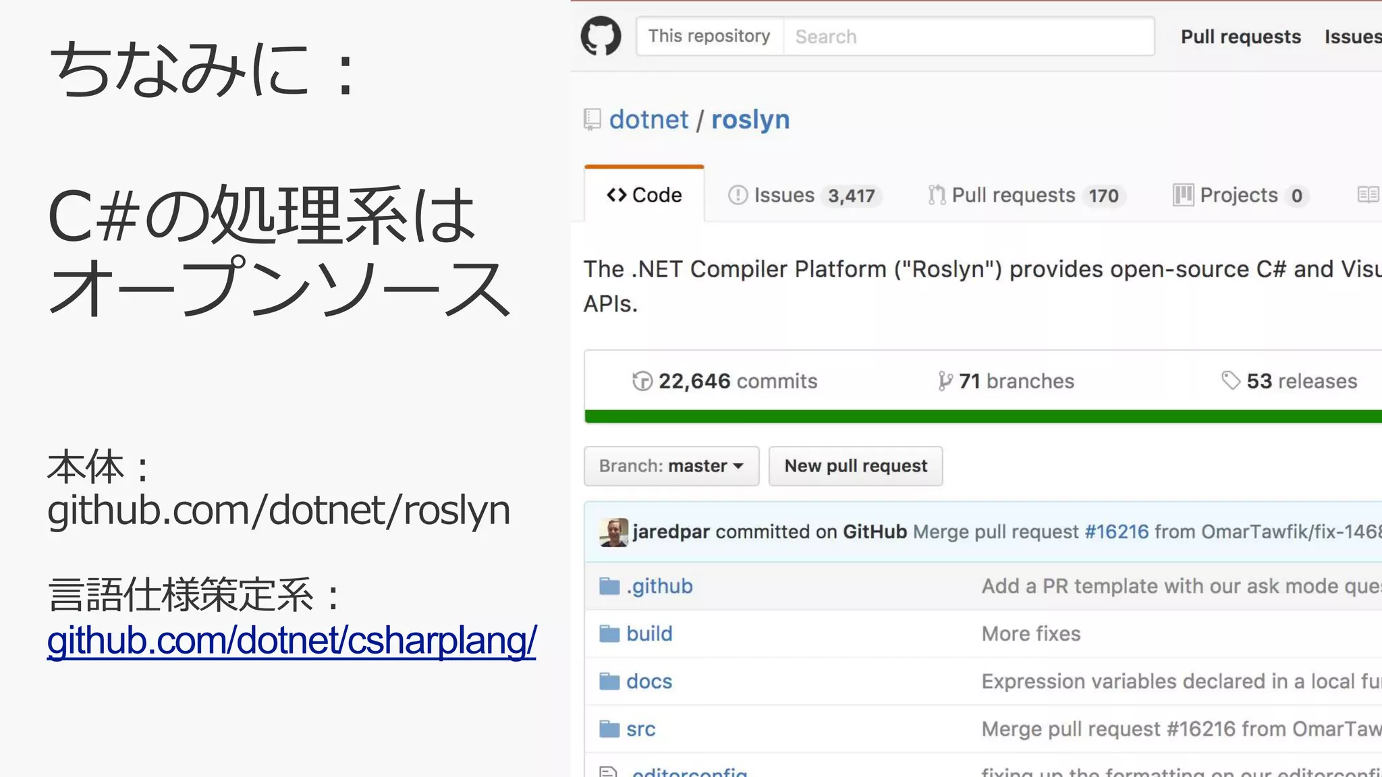Open the build folder icon

(x=609, y=633)
